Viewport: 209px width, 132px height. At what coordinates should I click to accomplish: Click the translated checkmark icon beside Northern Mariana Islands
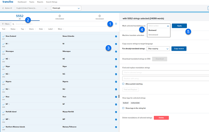[3, 127]
